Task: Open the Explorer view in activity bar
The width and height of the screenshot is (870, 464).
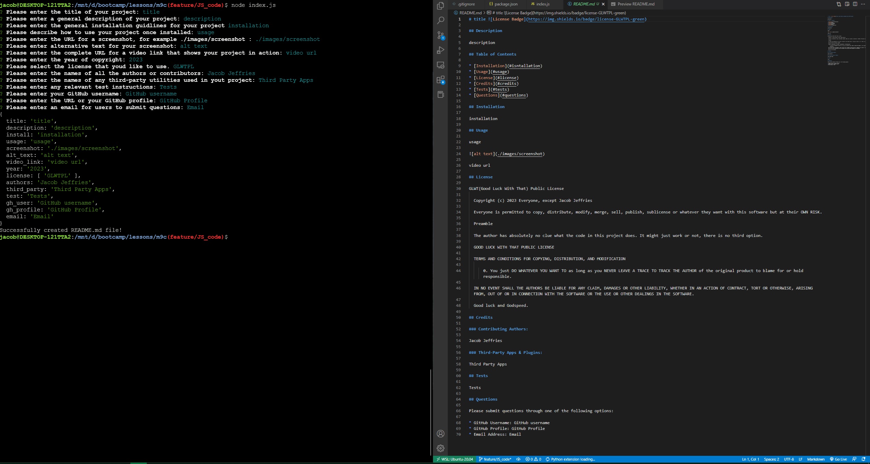Action: pos(441,6)
